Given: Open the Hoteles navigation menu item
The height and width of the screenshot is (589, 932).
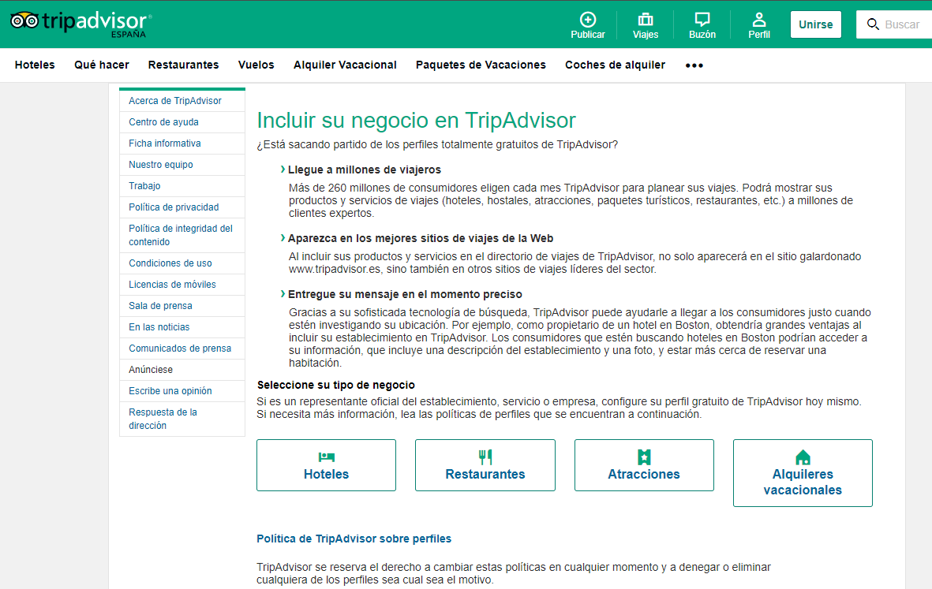Looking at the screenshot, I should 35,65.
